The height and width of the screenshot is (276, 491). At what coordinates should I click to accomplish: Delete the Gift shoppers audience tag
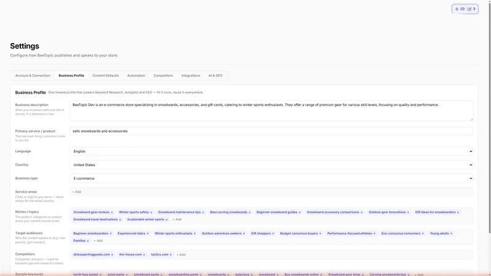[x=273, y=234]
